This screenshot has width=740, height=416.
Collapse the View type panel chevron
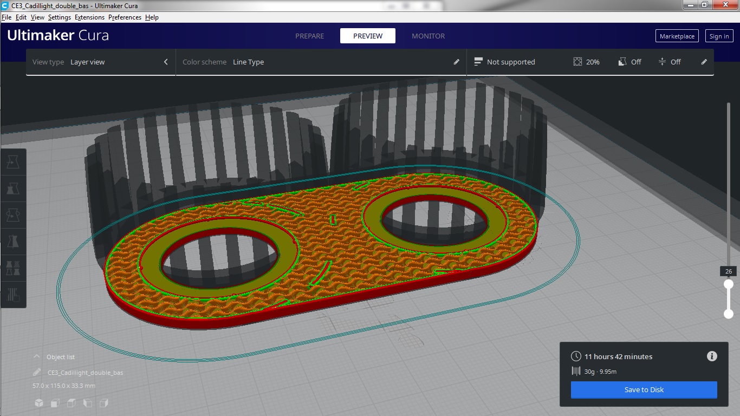pyautogui.click(x=166, y=62)
